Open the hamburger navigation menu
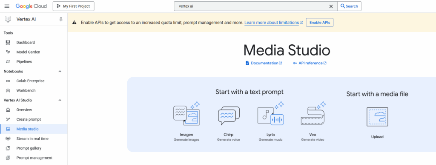436x165 pixels. 7,6
